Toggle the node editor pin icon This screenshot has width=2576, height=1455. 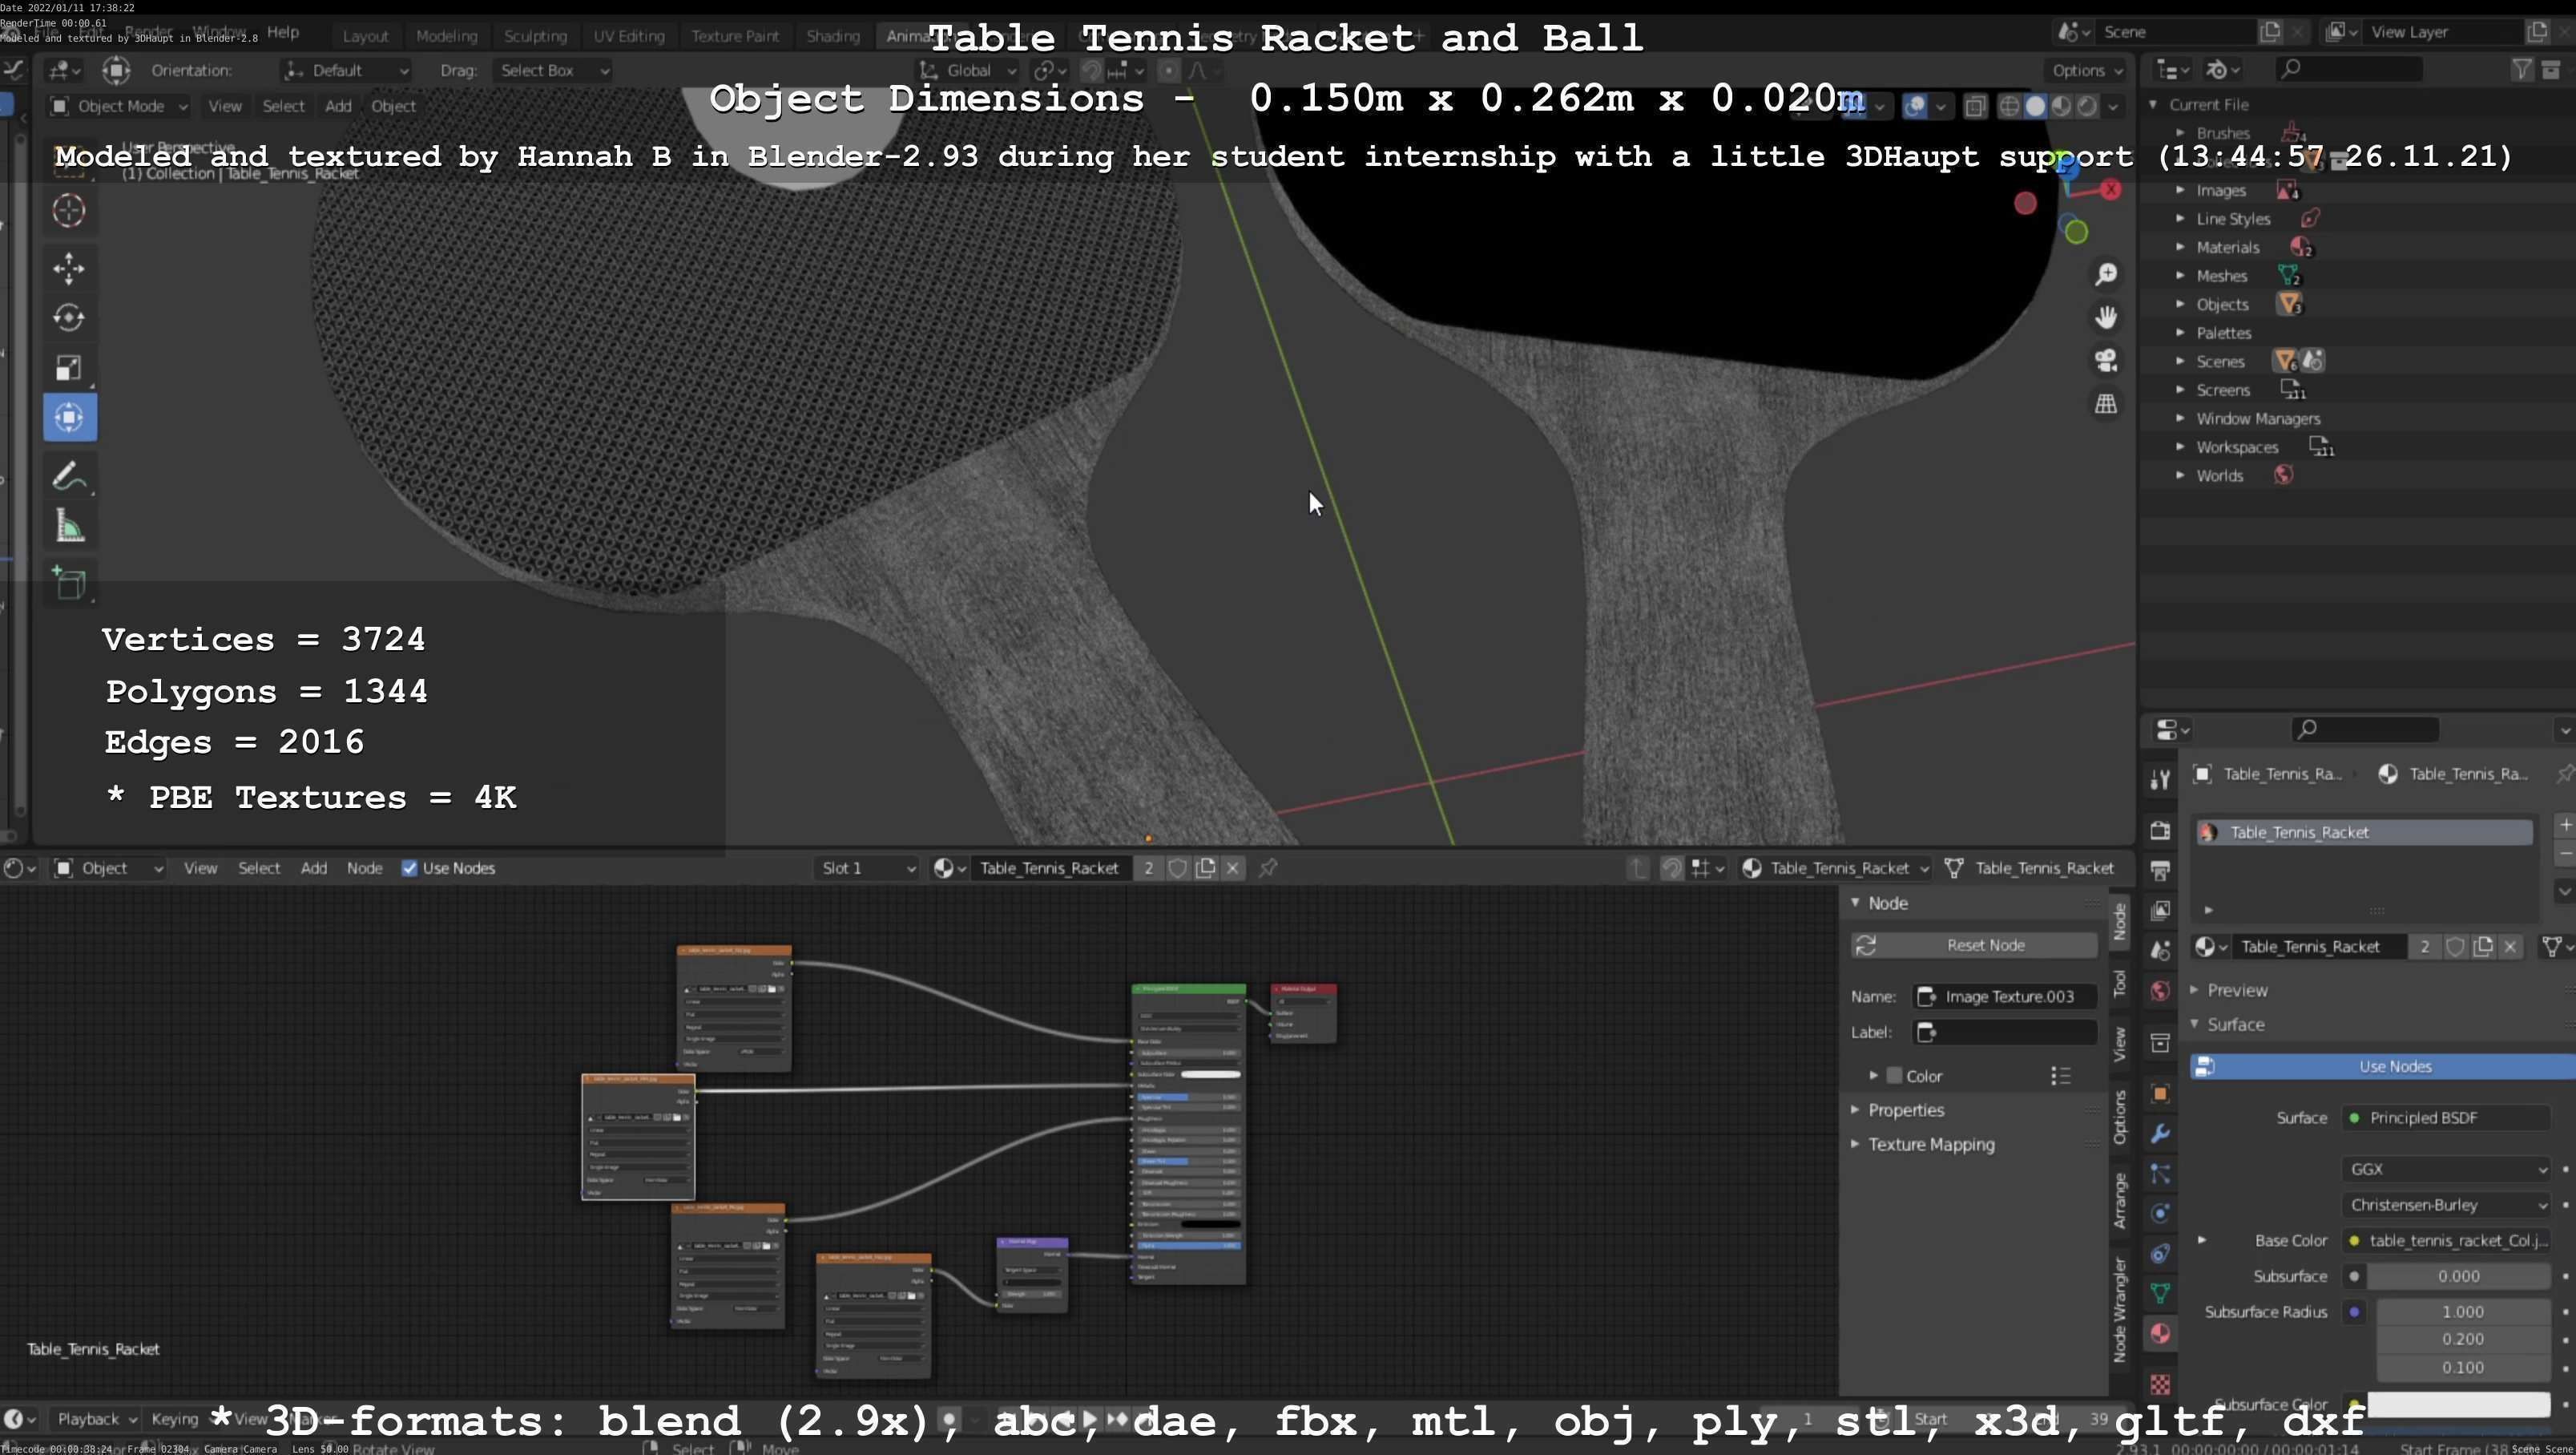(1268, 867)
